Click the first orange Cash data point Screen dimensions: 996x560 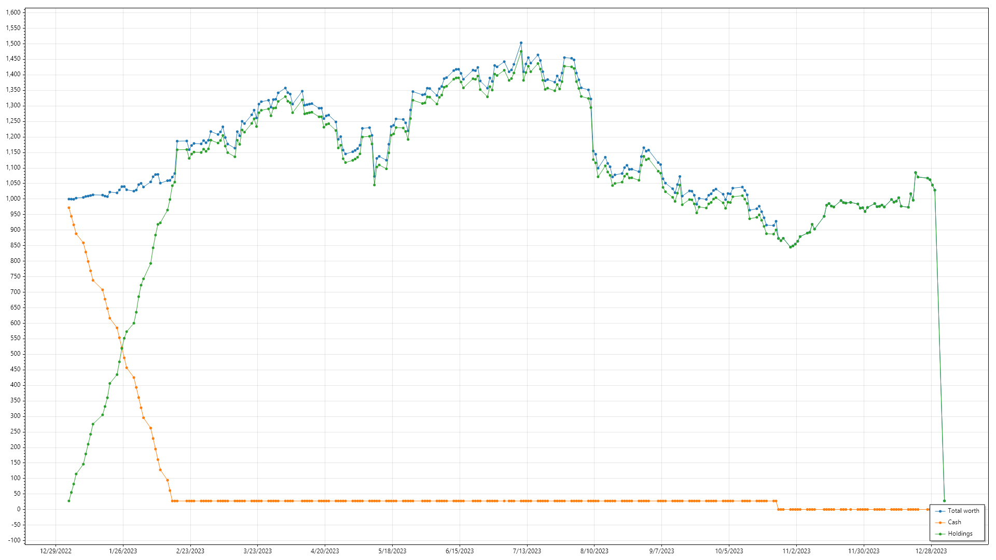(x=69, y=208)
